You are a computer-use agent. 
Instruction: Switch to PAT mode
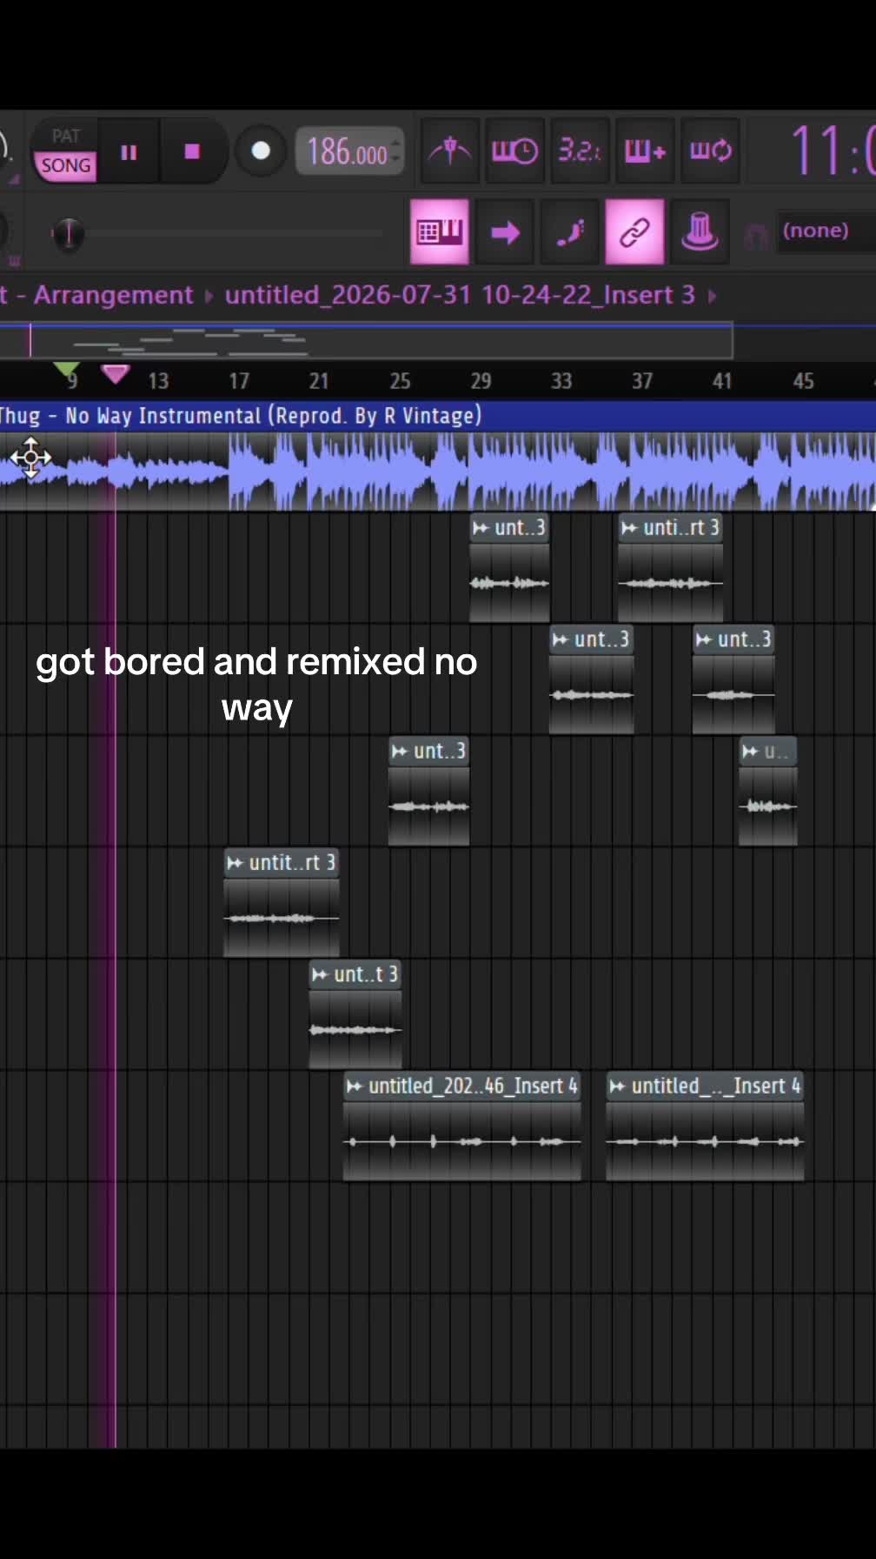[66, 136]
